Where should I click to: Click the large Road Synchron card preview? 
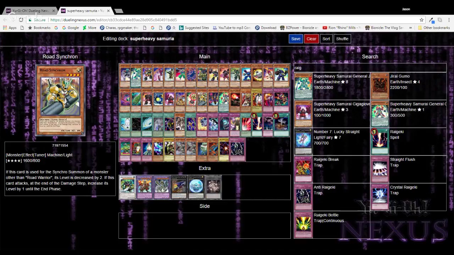tap(60, 101)
